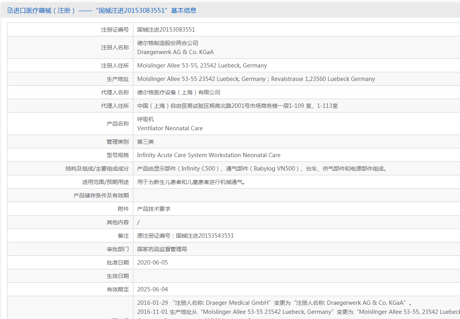Viewport: 460px width, 319px height.
Task: Click company name 德尔格制造股份两合公司
Action: (x=168, y=43)
